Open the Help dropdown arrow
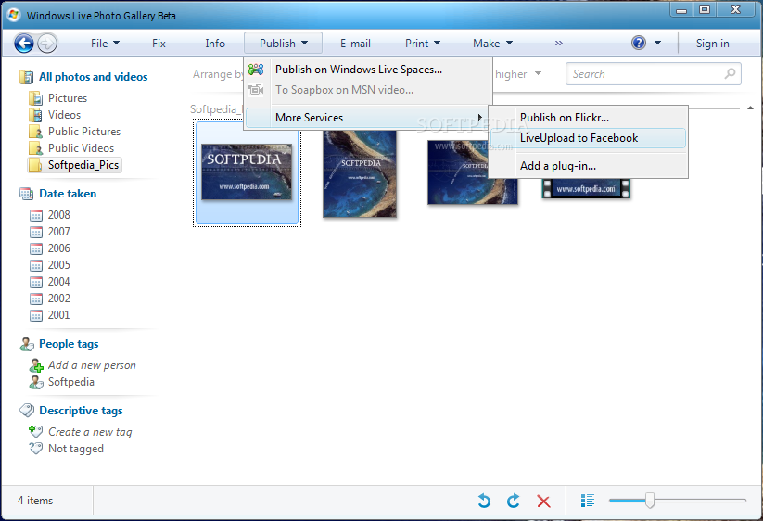This screenshot has width=763, height=521. pos(657,43)
